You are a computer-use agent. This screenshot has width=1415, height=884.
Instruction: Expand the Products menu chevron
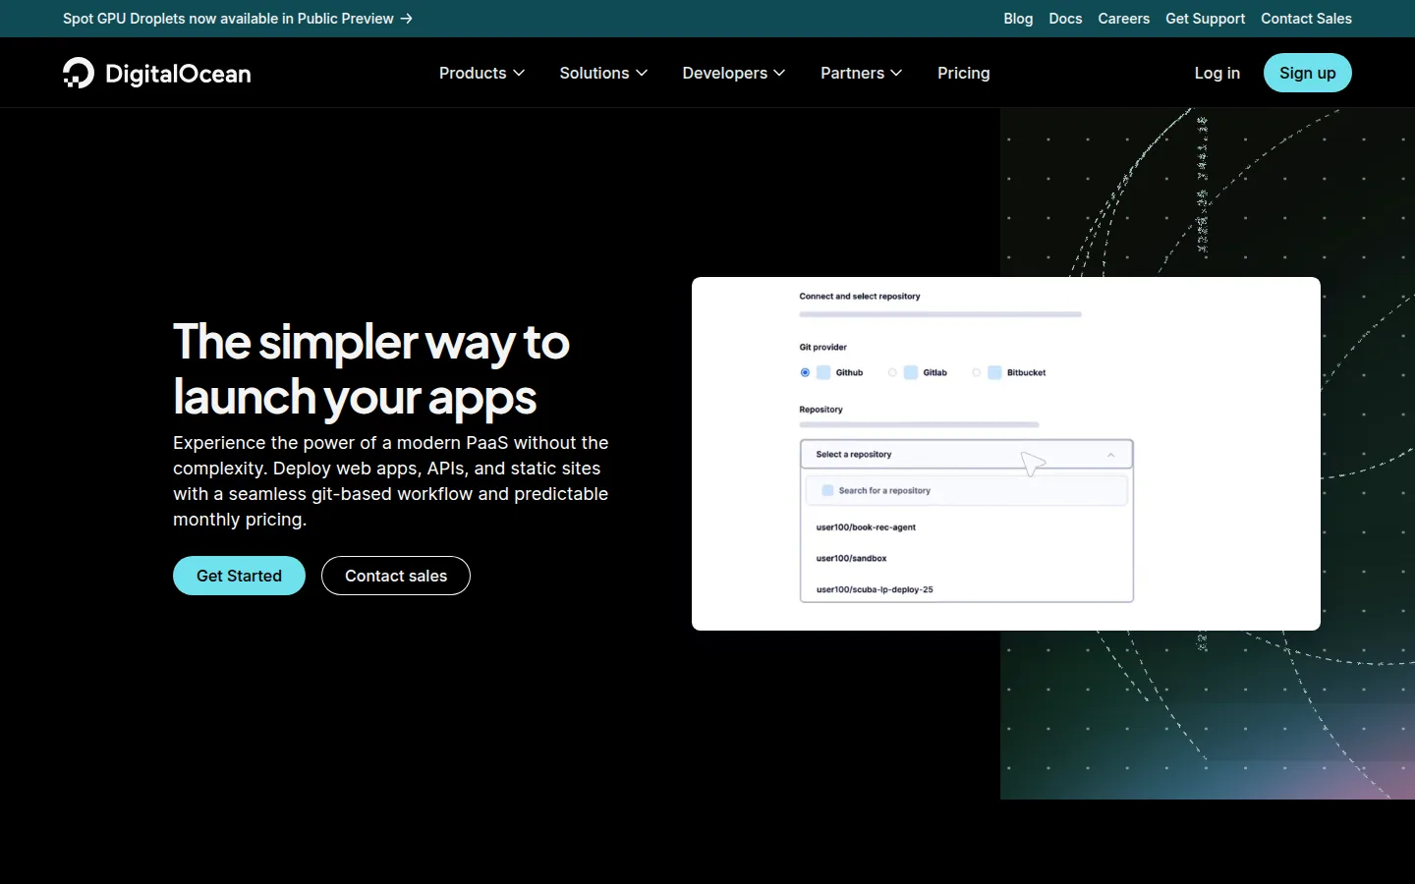point(519,73)
